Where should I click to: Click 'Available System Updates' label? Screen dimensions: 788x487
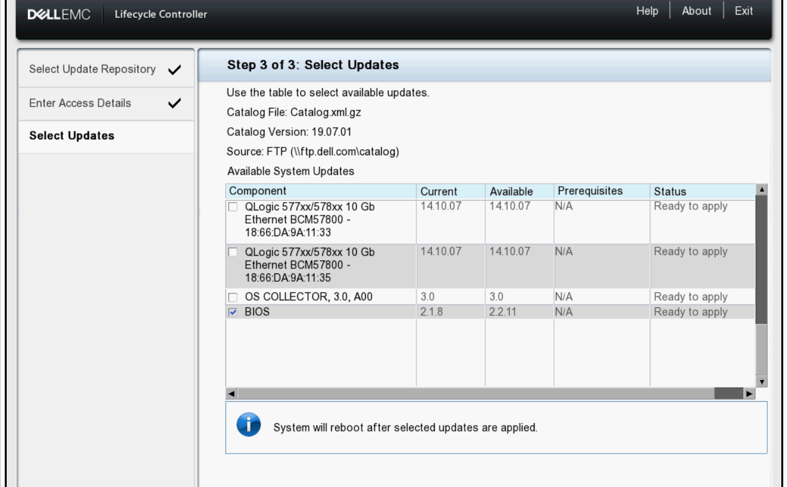pos(290,171)
